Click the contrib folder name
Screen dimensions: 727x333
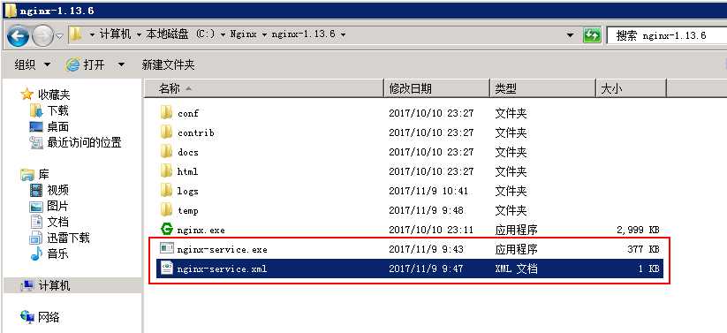[x=195, y=133]
